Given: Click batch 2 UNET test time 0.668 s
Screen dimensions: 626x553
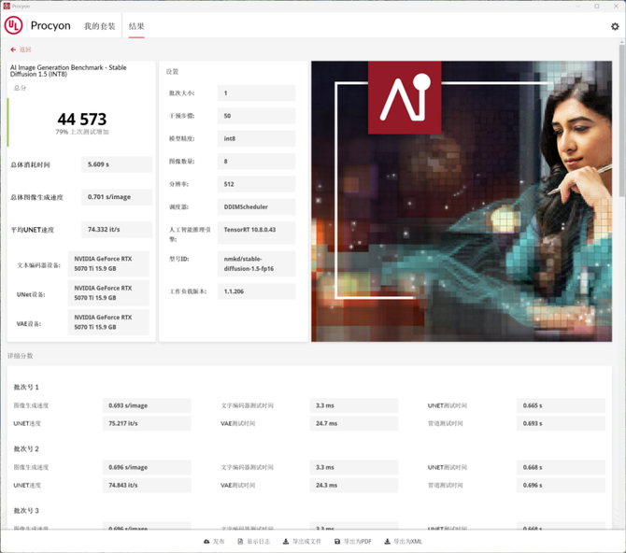Looking at the screenshot, I should [561, 467].
